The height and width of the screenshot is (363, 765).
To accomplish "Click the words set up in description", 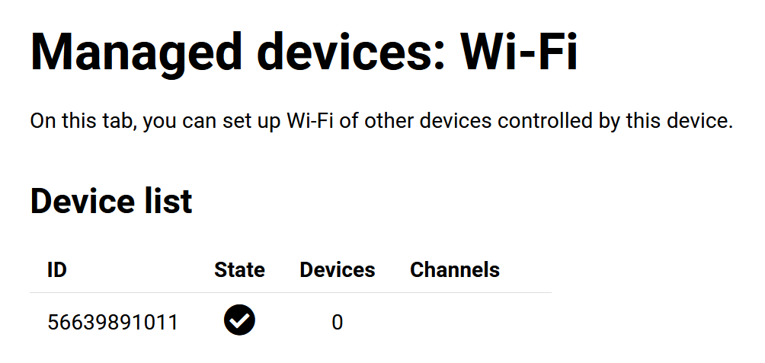I will click(251, 122).
